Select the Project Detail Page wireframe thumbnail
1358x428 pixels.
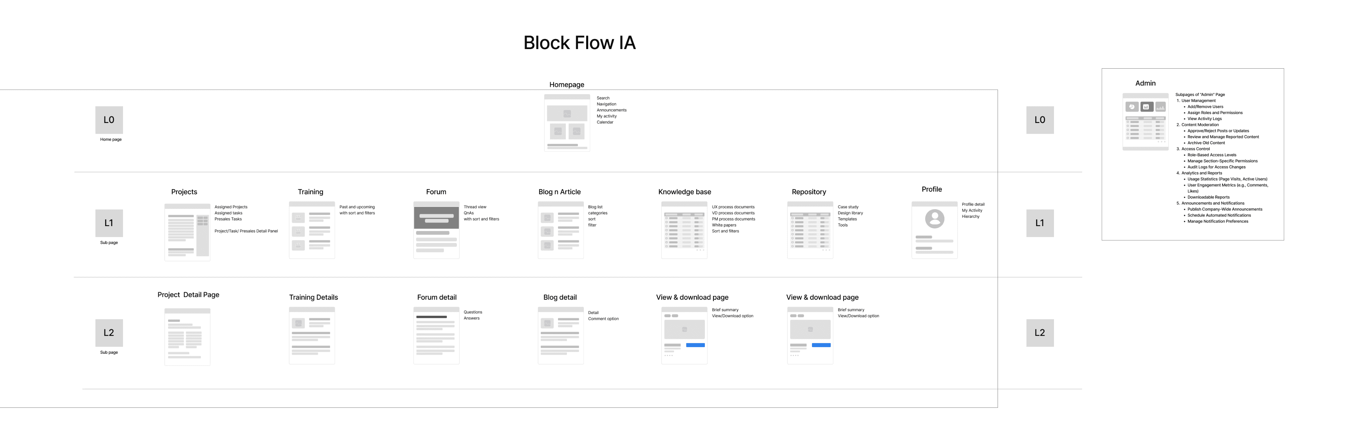pyautogui.click(x=187, y=337)
